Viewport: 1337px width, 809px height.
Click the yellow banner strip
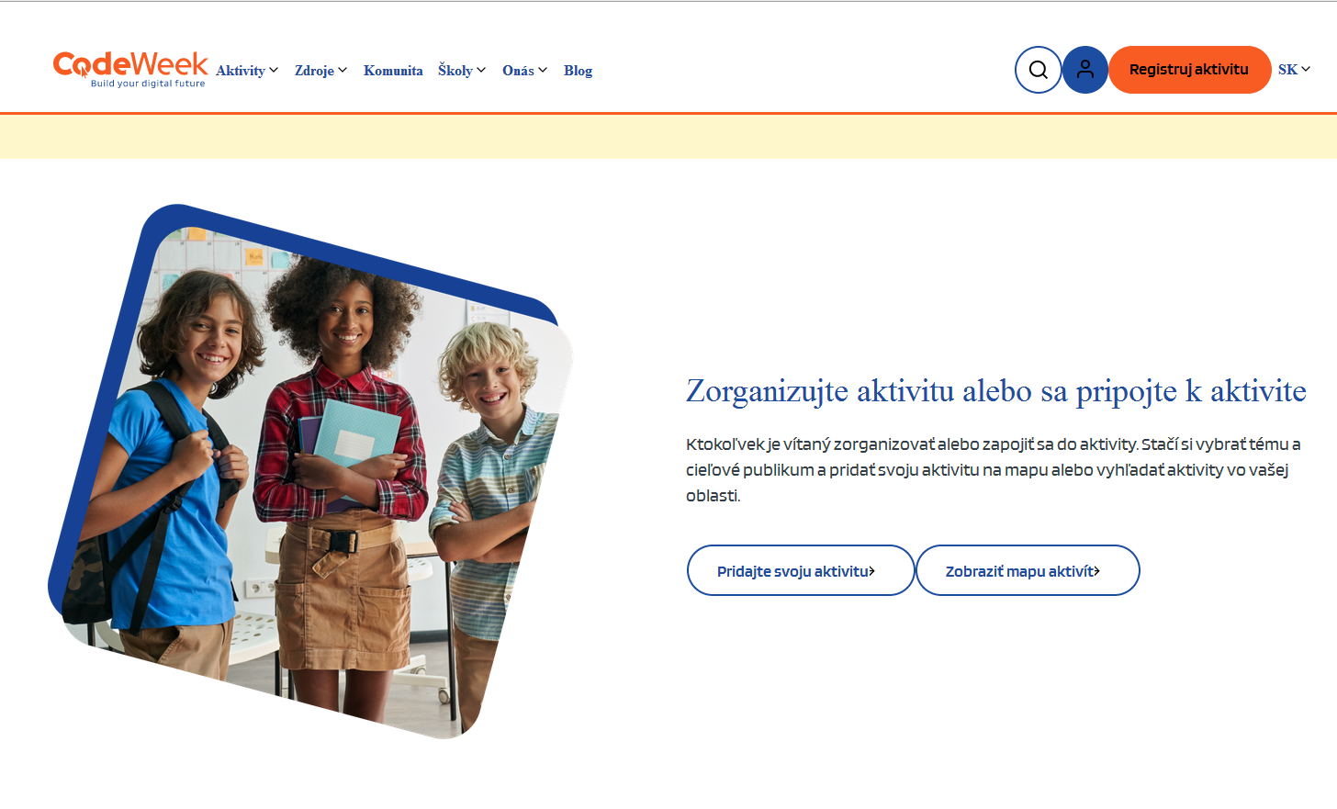coord(668,137)
